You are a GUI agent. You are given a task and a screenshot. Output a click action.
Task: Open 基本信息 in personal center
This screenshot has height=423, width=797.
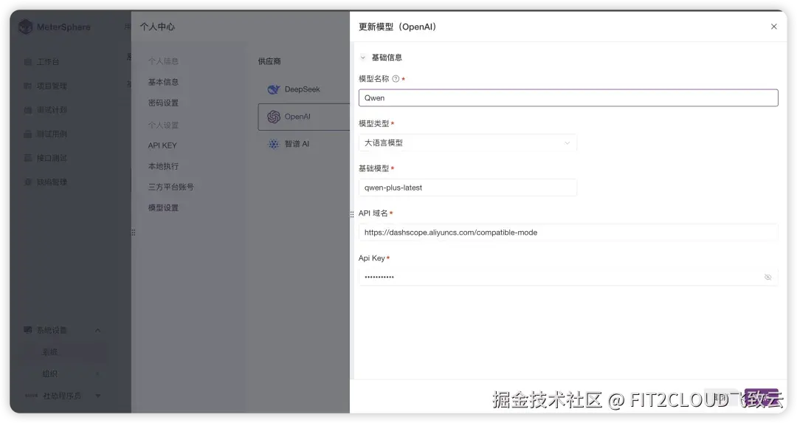163,82
